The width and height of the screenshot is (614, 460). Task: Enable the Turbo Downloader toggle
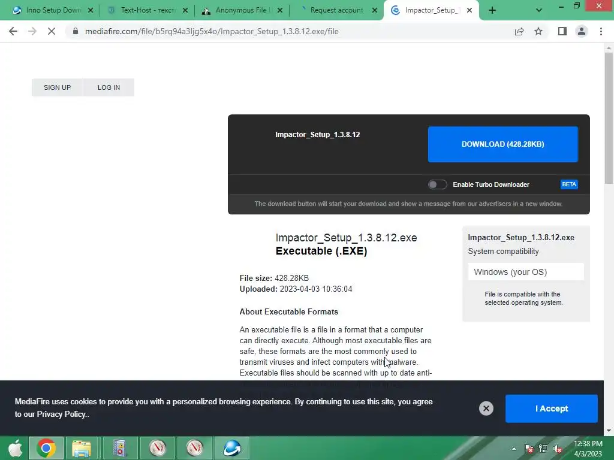pos(437,184)
